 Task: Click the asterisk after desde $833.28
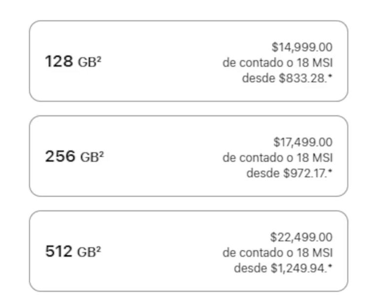click(330, 77)
